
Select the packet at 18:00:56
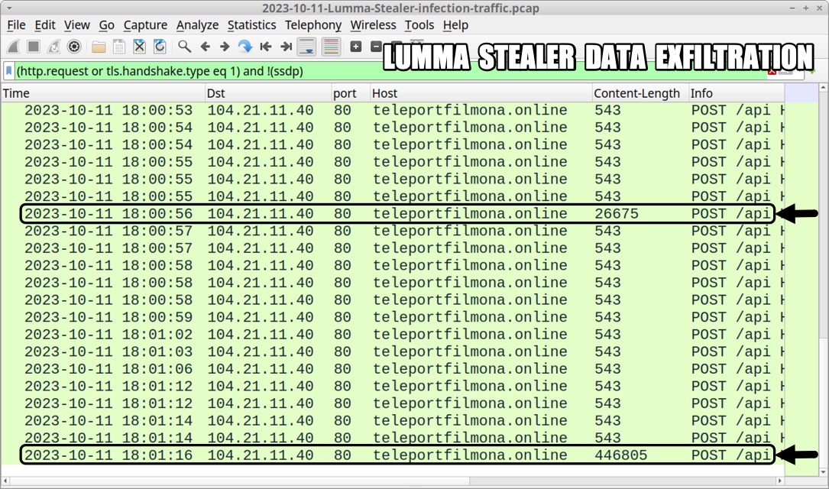coord(393,214)
